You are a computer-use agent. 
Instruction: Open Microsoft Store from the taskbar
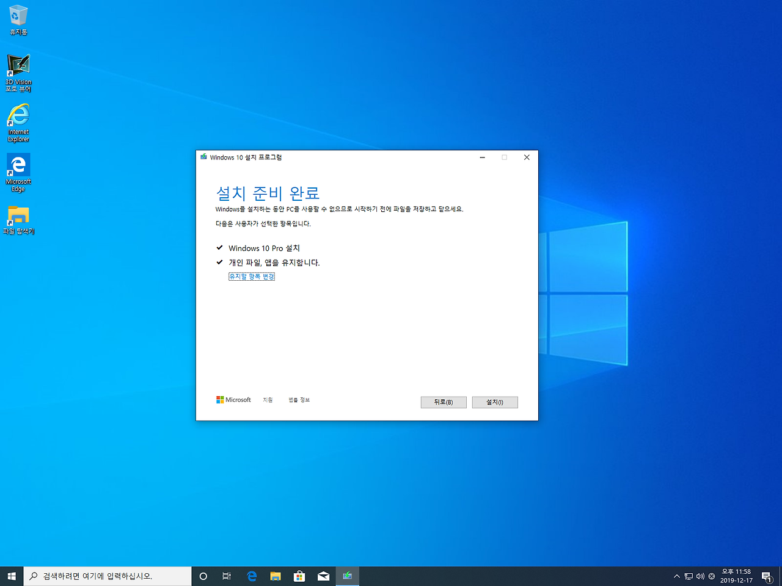299,576
